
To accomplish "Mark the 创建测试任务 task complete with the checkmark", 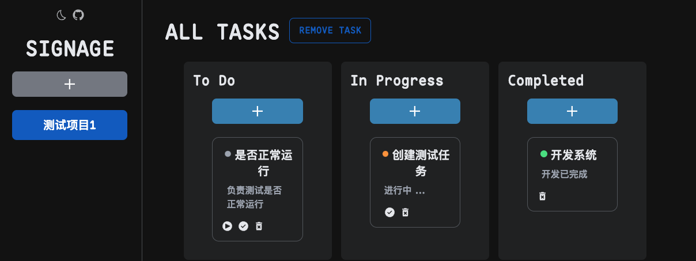I will pos(389,213).
